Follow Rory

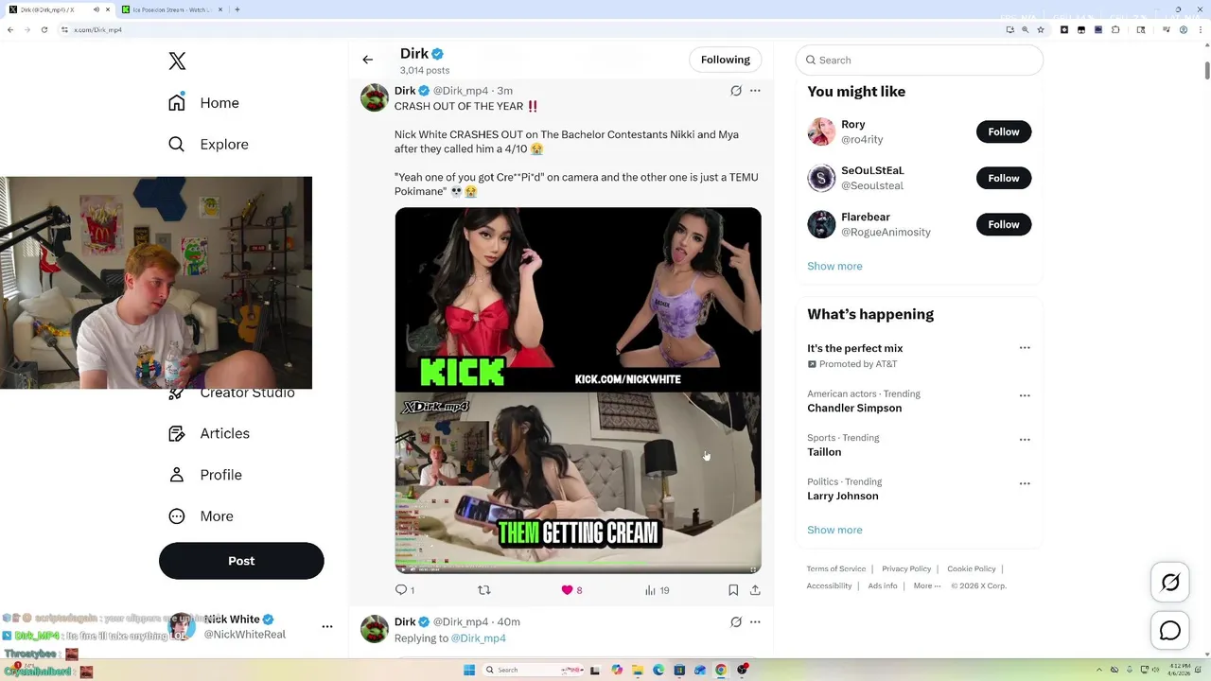click(x=1004, y=132)
